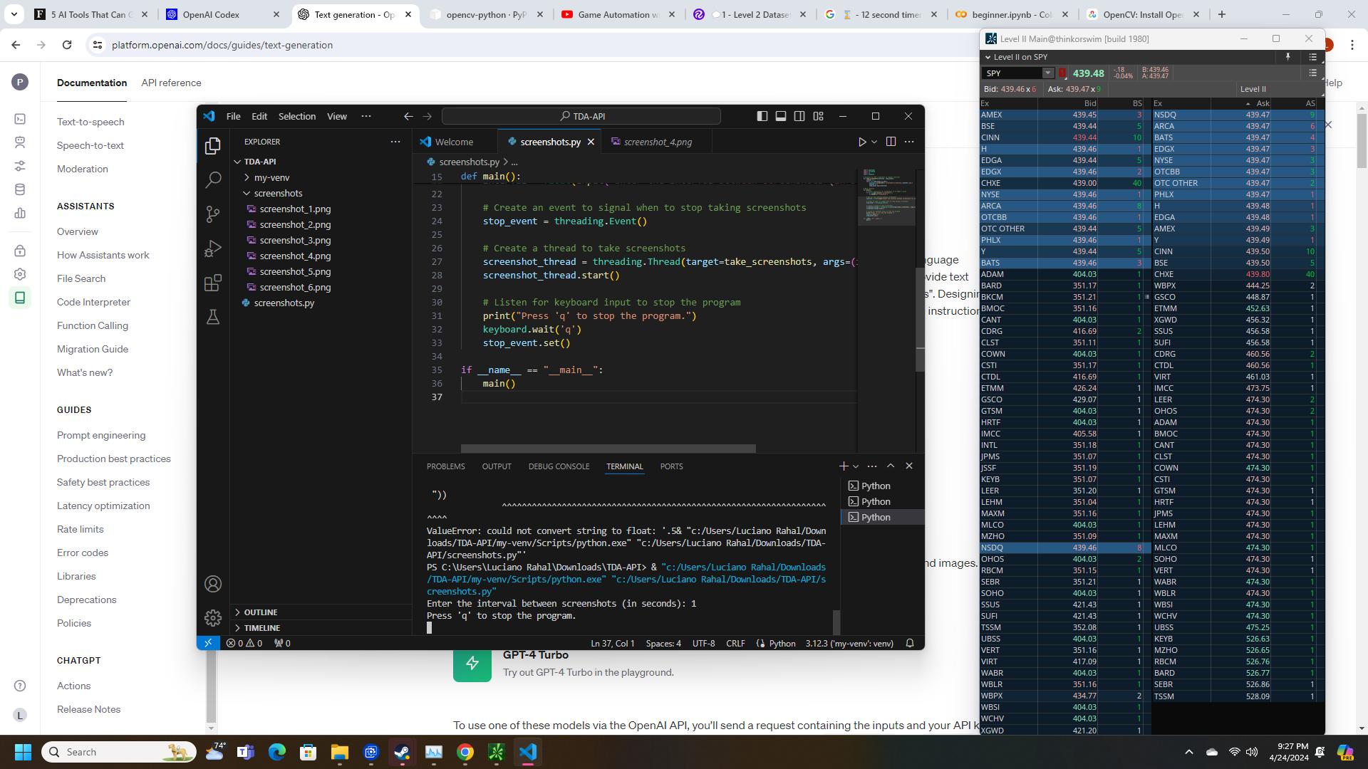Collapse the Level II on SPY header
Image resolution: width=1368 pixels, height=769 pixels.
988,57
